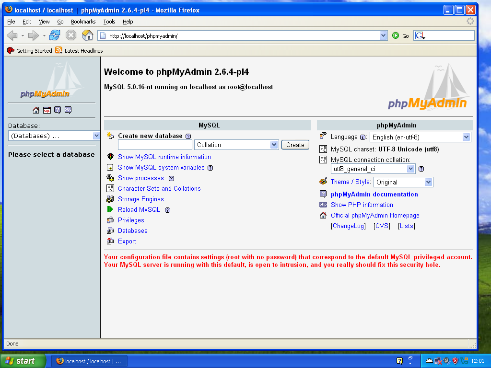
Task: Click the Firefox Stop toolbar button
Action: click(71, 35)
